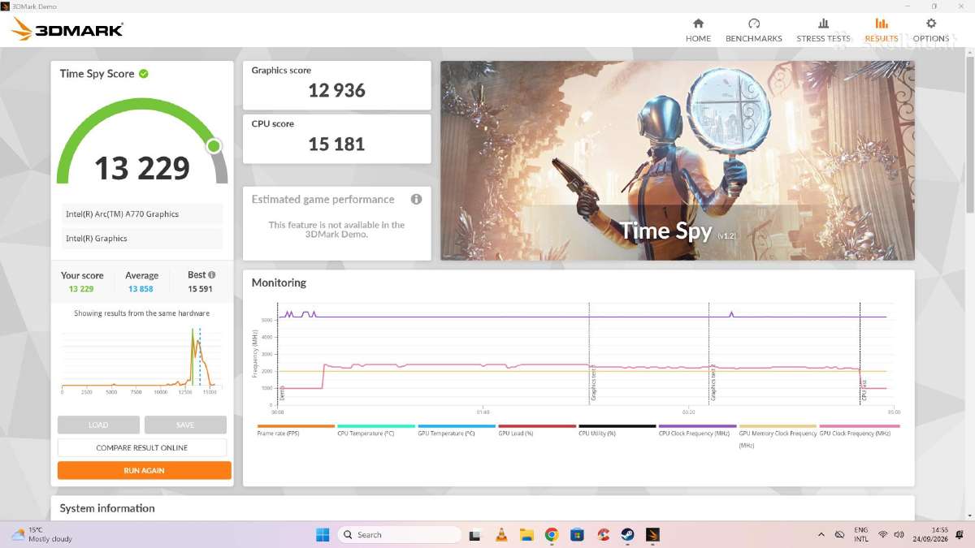
Task: Click the red circular app icon left of Steam
Action: coord(603,535)
